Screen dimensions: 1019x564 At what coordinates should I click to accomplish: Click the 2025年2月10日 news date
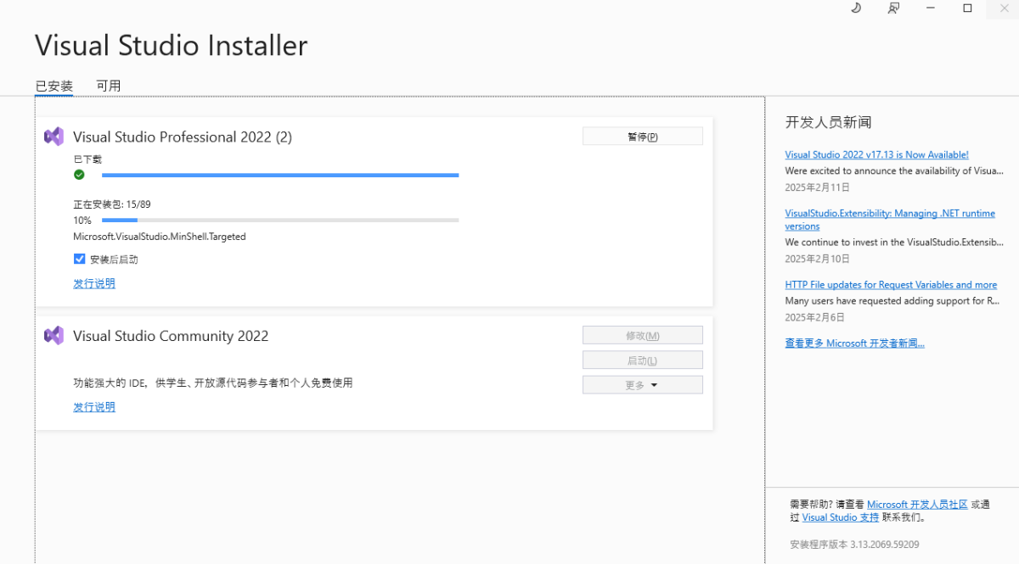tap(817, 259)
